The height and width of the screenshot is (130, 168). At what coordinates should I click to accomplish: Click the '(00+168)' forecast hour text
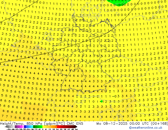[160, 124]
